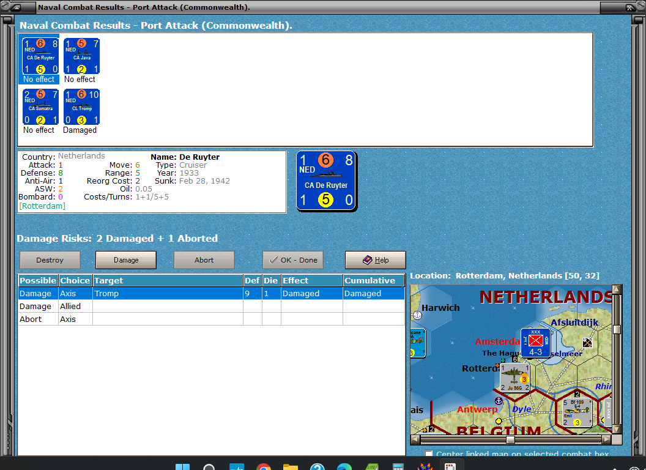Click the Bf 109 E-4 Emil fighter unit
Image resolution: width=646 pixels, height=470 pixels.
pyautogui.click(x=577, y=412)
